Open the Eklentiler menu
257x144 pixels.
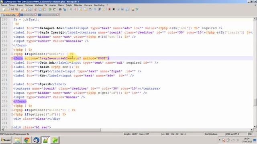[78, 5]
